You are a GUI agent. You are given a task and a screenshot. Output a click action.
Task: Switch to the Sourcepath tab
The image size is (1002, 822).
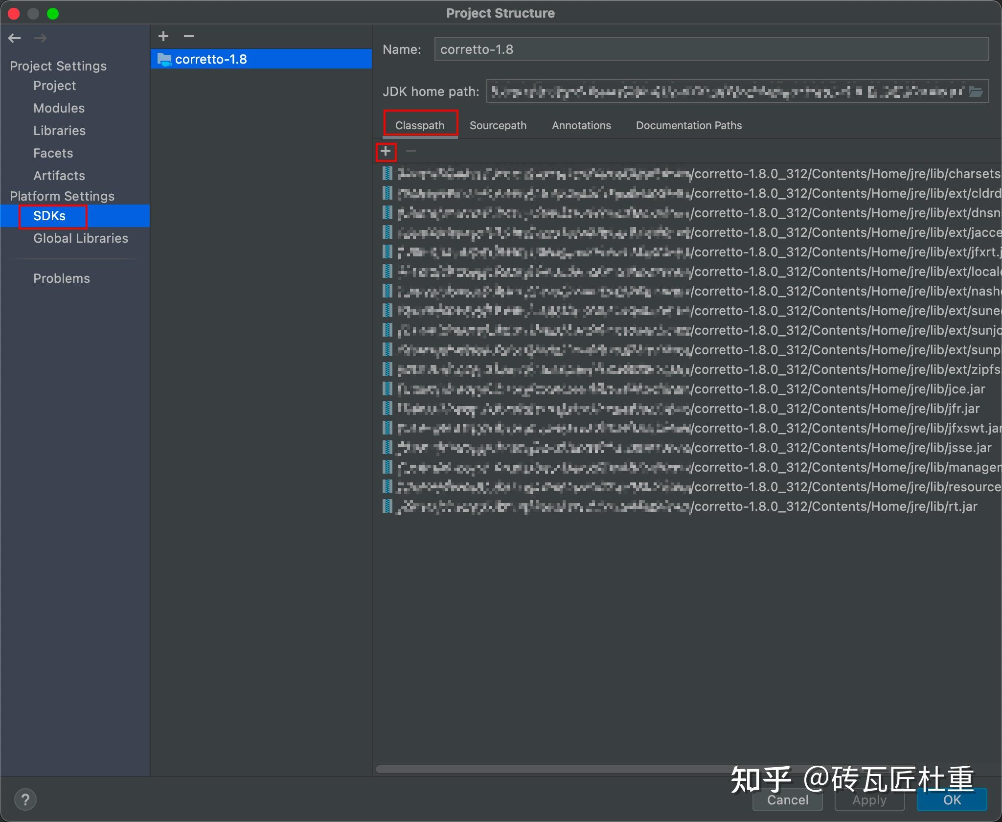tap(498, 125)
